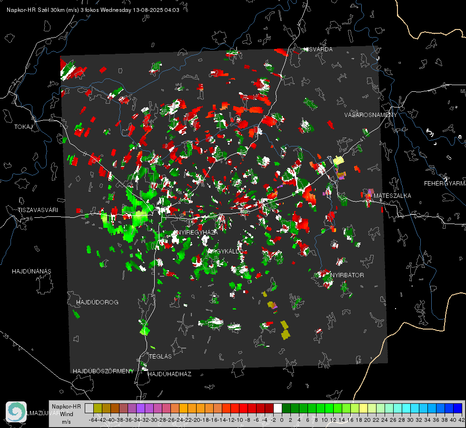Pick the pale yellow legend swatch

click(364, 408)
